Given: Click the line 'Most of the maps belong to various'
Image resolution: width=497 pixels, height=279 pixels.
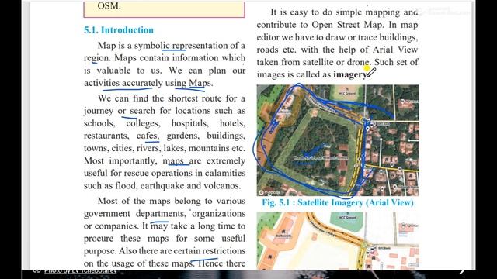Looking at the screenshot, I should point(171,201).
